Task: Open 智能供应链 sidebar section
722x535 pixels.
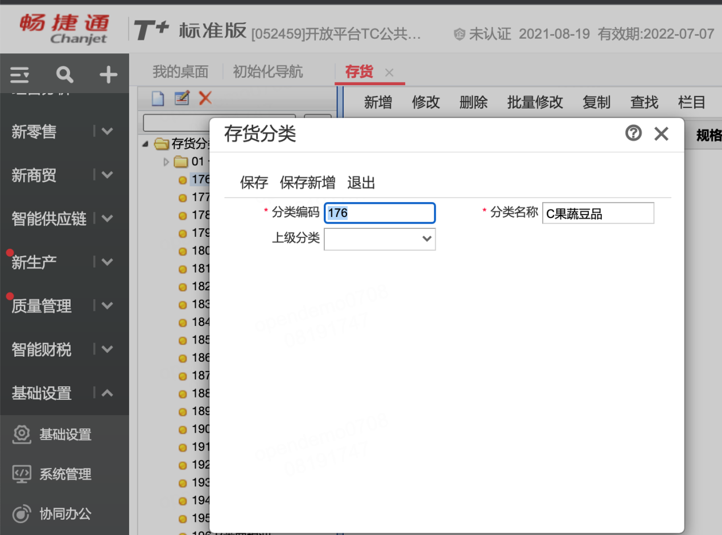Action: 49,219
